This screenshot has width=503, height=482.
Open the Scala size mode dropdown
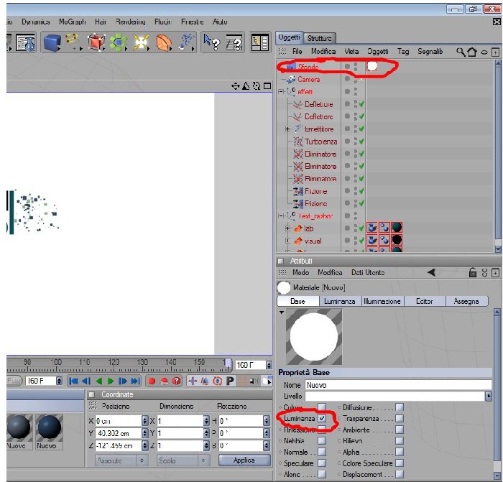[183, 460]
